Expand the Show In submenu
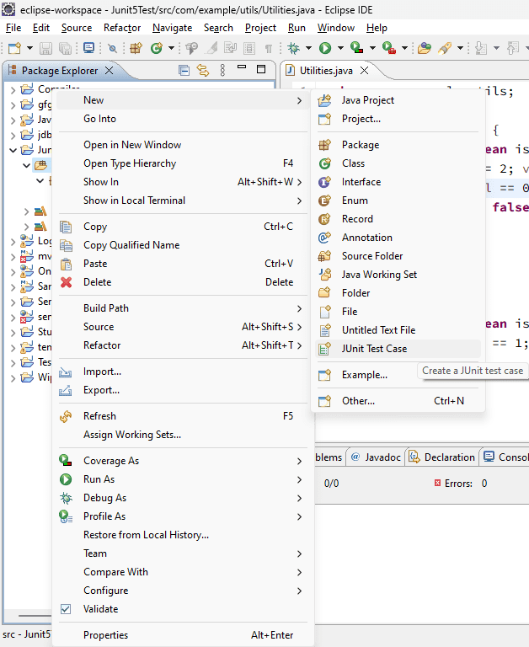 click(183, 182)
